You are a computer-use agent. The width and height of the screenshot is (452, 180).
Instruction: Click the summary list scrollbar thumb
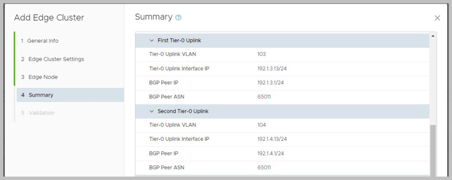pos(433,150)
